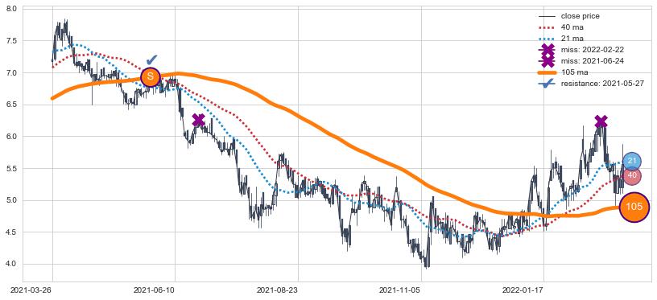Image resolution: width=657 pixels, height=300 pixels.
Task: Click the purple X miss marker at 2022-02 peak
Action: point(601,121)
